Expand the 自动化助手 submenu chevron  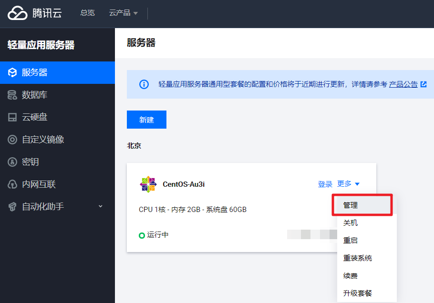tap(101, 206)
